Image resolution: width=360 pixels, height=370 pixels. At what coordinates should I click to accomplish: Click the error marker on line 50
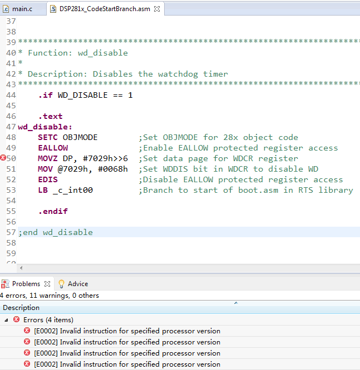[3, 158]
